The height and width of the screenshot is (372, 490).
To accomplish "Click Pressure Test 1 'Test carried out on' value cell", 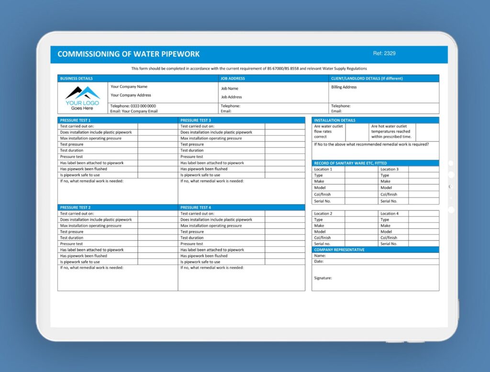I will [x=157, y=127].
